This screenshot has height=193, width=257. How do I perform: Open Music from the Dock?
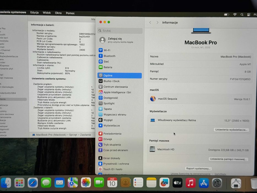tap(190, 183)
